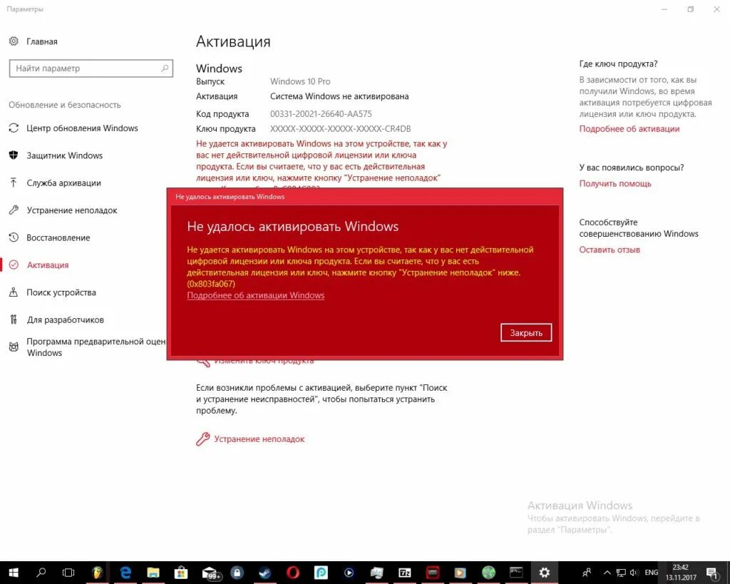
Task: Open People icon in system tray
Action: 587,573
